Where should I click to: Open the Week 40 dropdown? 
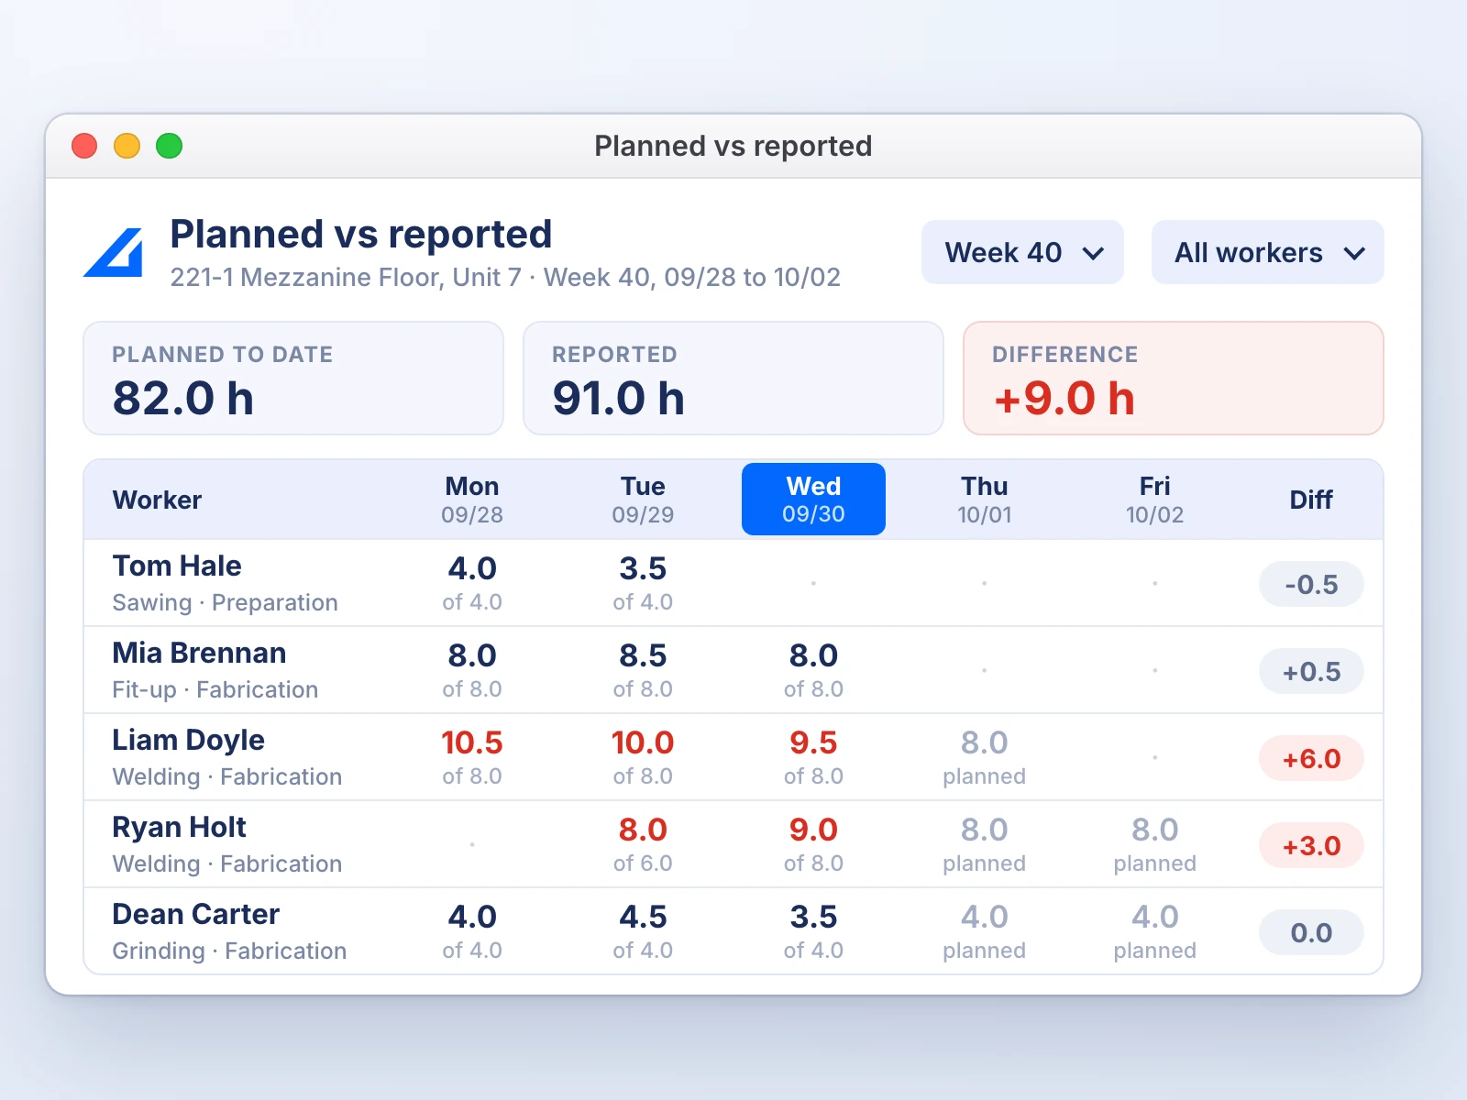[x=1022, y=252]
